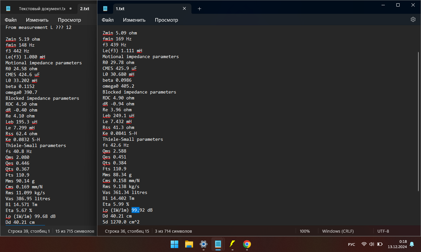The image size is (421, 252).
Task: Open Изменить menu in the 2.txt window
Action: (x=37, y=20)
